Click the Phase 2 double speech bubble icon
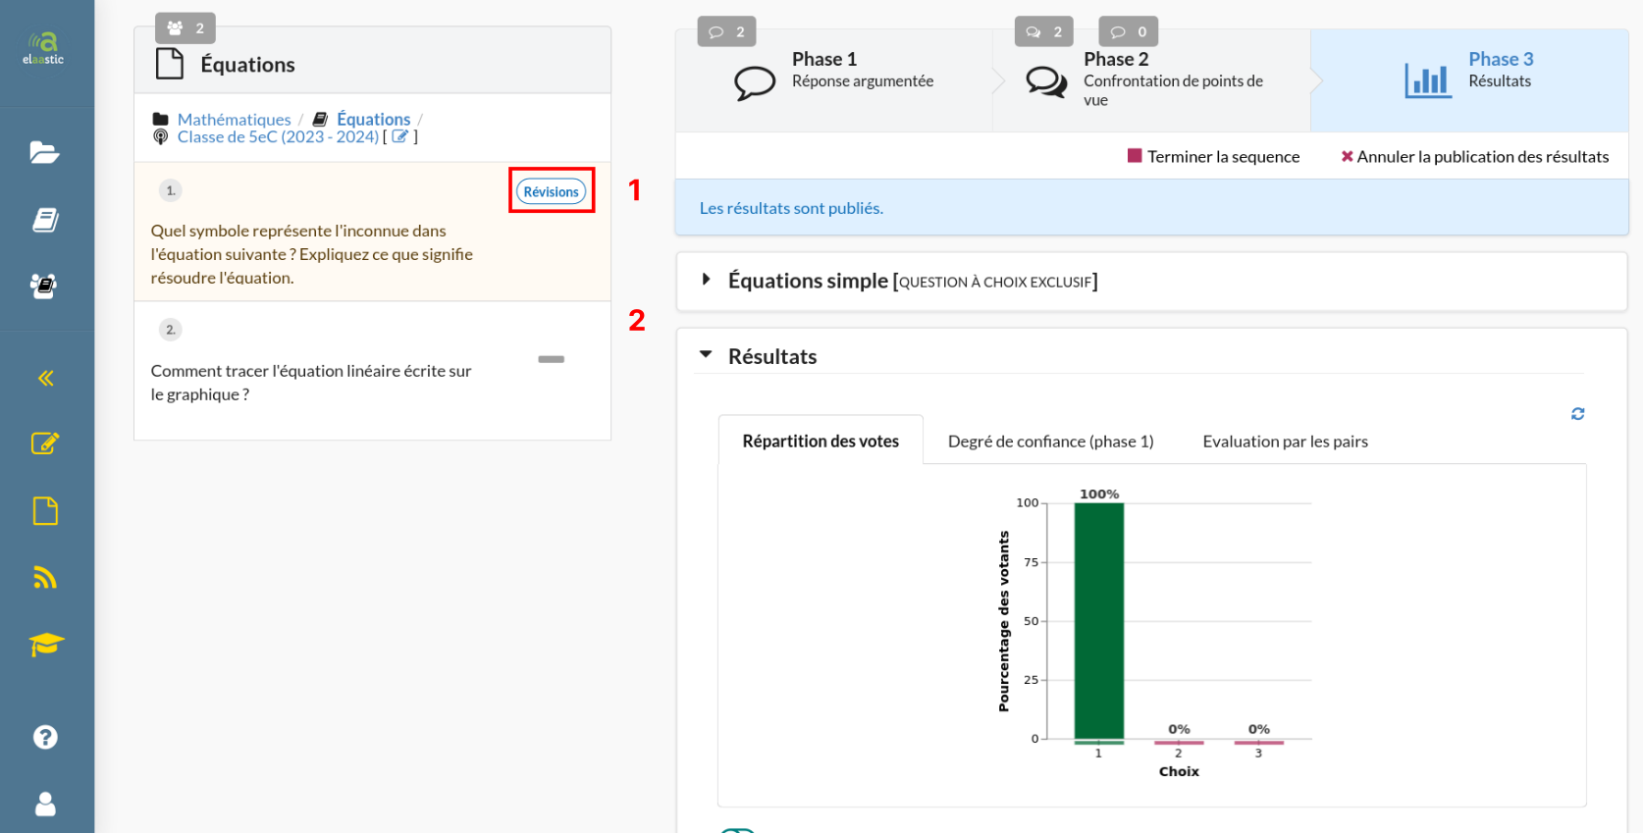This screenshot has height=833, width=1643. (x=1046, y=82)
